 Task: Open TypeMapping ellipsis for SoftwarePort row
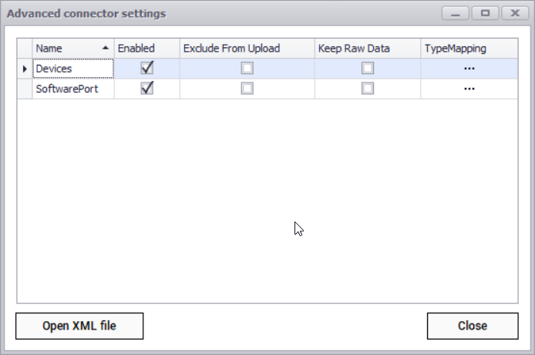point(469,89)
